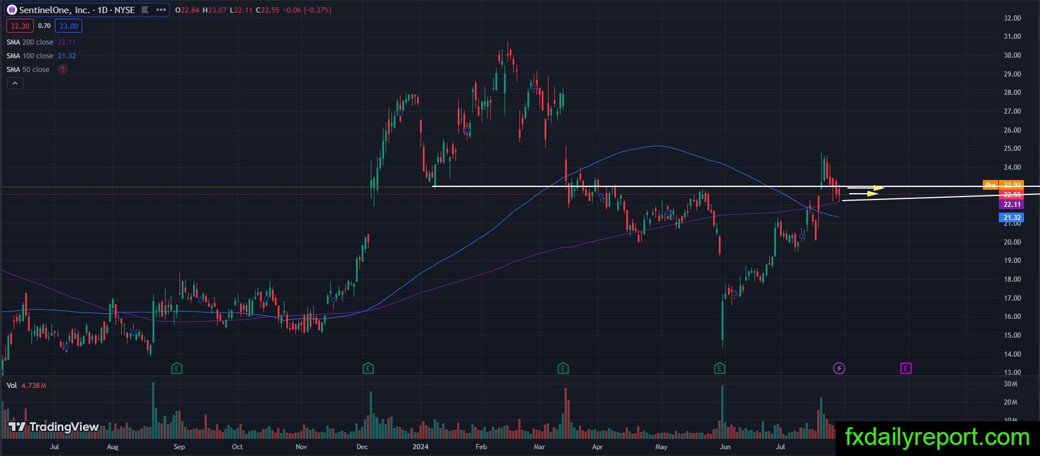Click the red 22.30 sell price button
Image resolution: width=1040 pixels, height=456 pixels.
20,26
